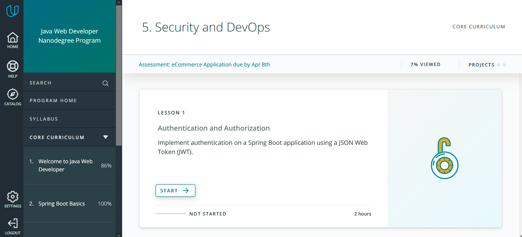
Task: Open eCommerce Application assessment link
Action: pos(204,65)
